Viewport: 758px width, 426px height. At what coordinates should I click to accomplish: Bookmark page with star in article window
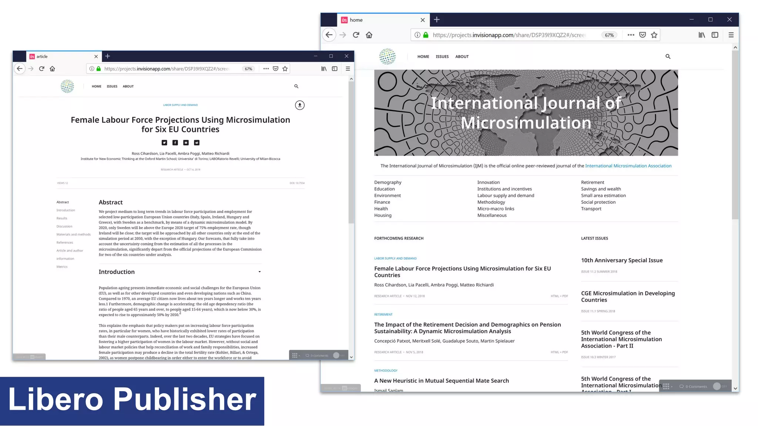coord(285,69)
